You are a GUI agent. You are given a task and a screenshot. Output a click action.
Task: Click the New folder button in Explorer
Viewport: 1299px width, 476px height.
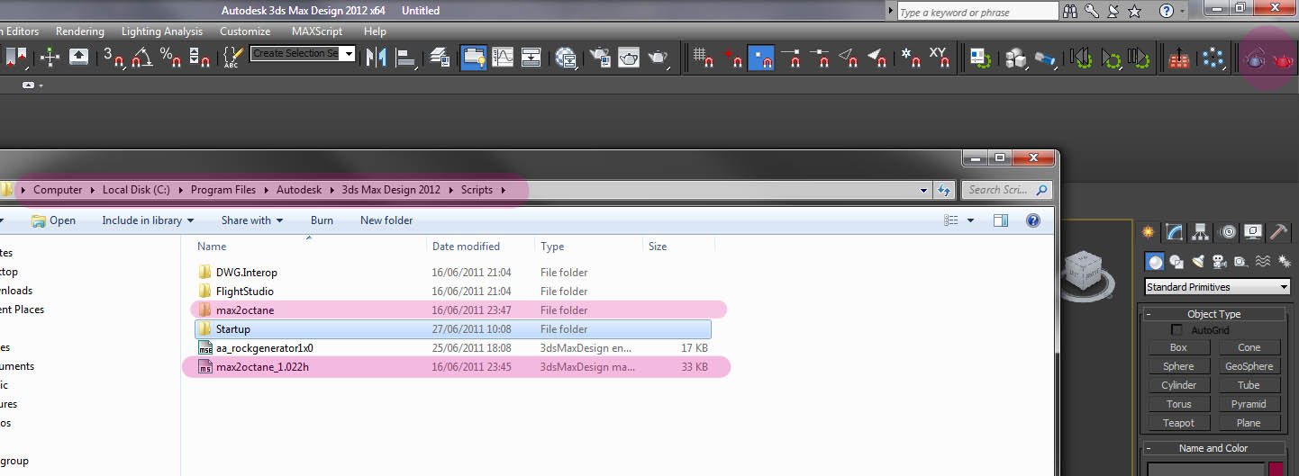386,220
